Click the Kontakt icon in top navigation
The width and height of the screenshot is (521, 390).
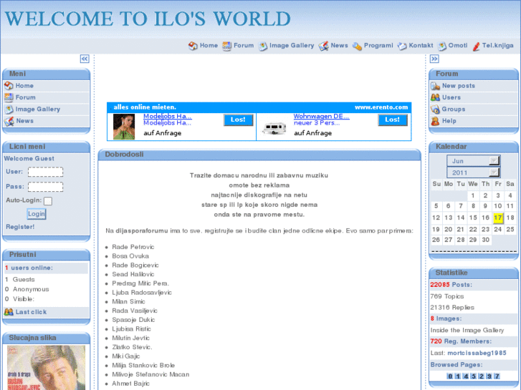402,46
